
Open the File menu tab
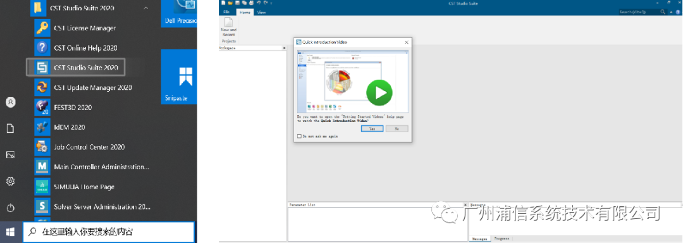tap(226, 12)
